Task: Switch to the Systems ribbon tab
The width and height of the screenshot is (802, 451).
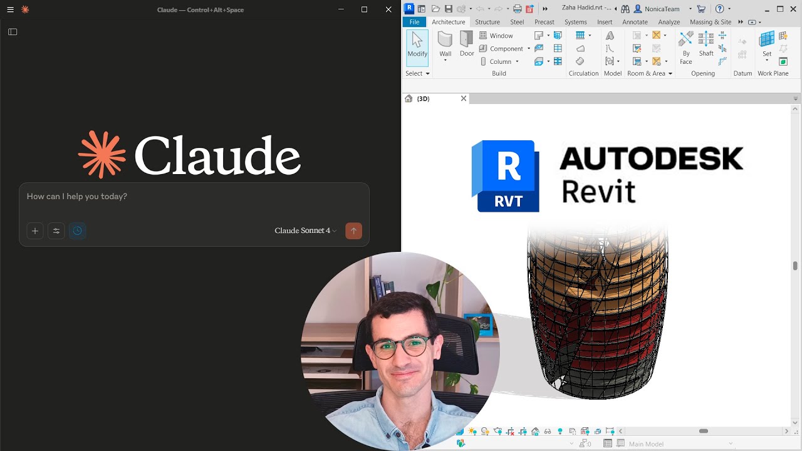Action: 576,22
